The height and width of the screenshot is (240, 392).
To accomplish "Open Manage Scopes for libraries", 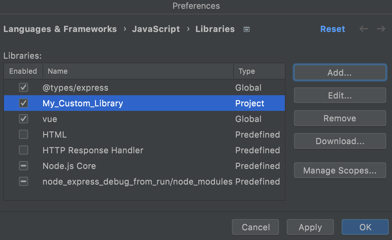I will pos(340,170).
